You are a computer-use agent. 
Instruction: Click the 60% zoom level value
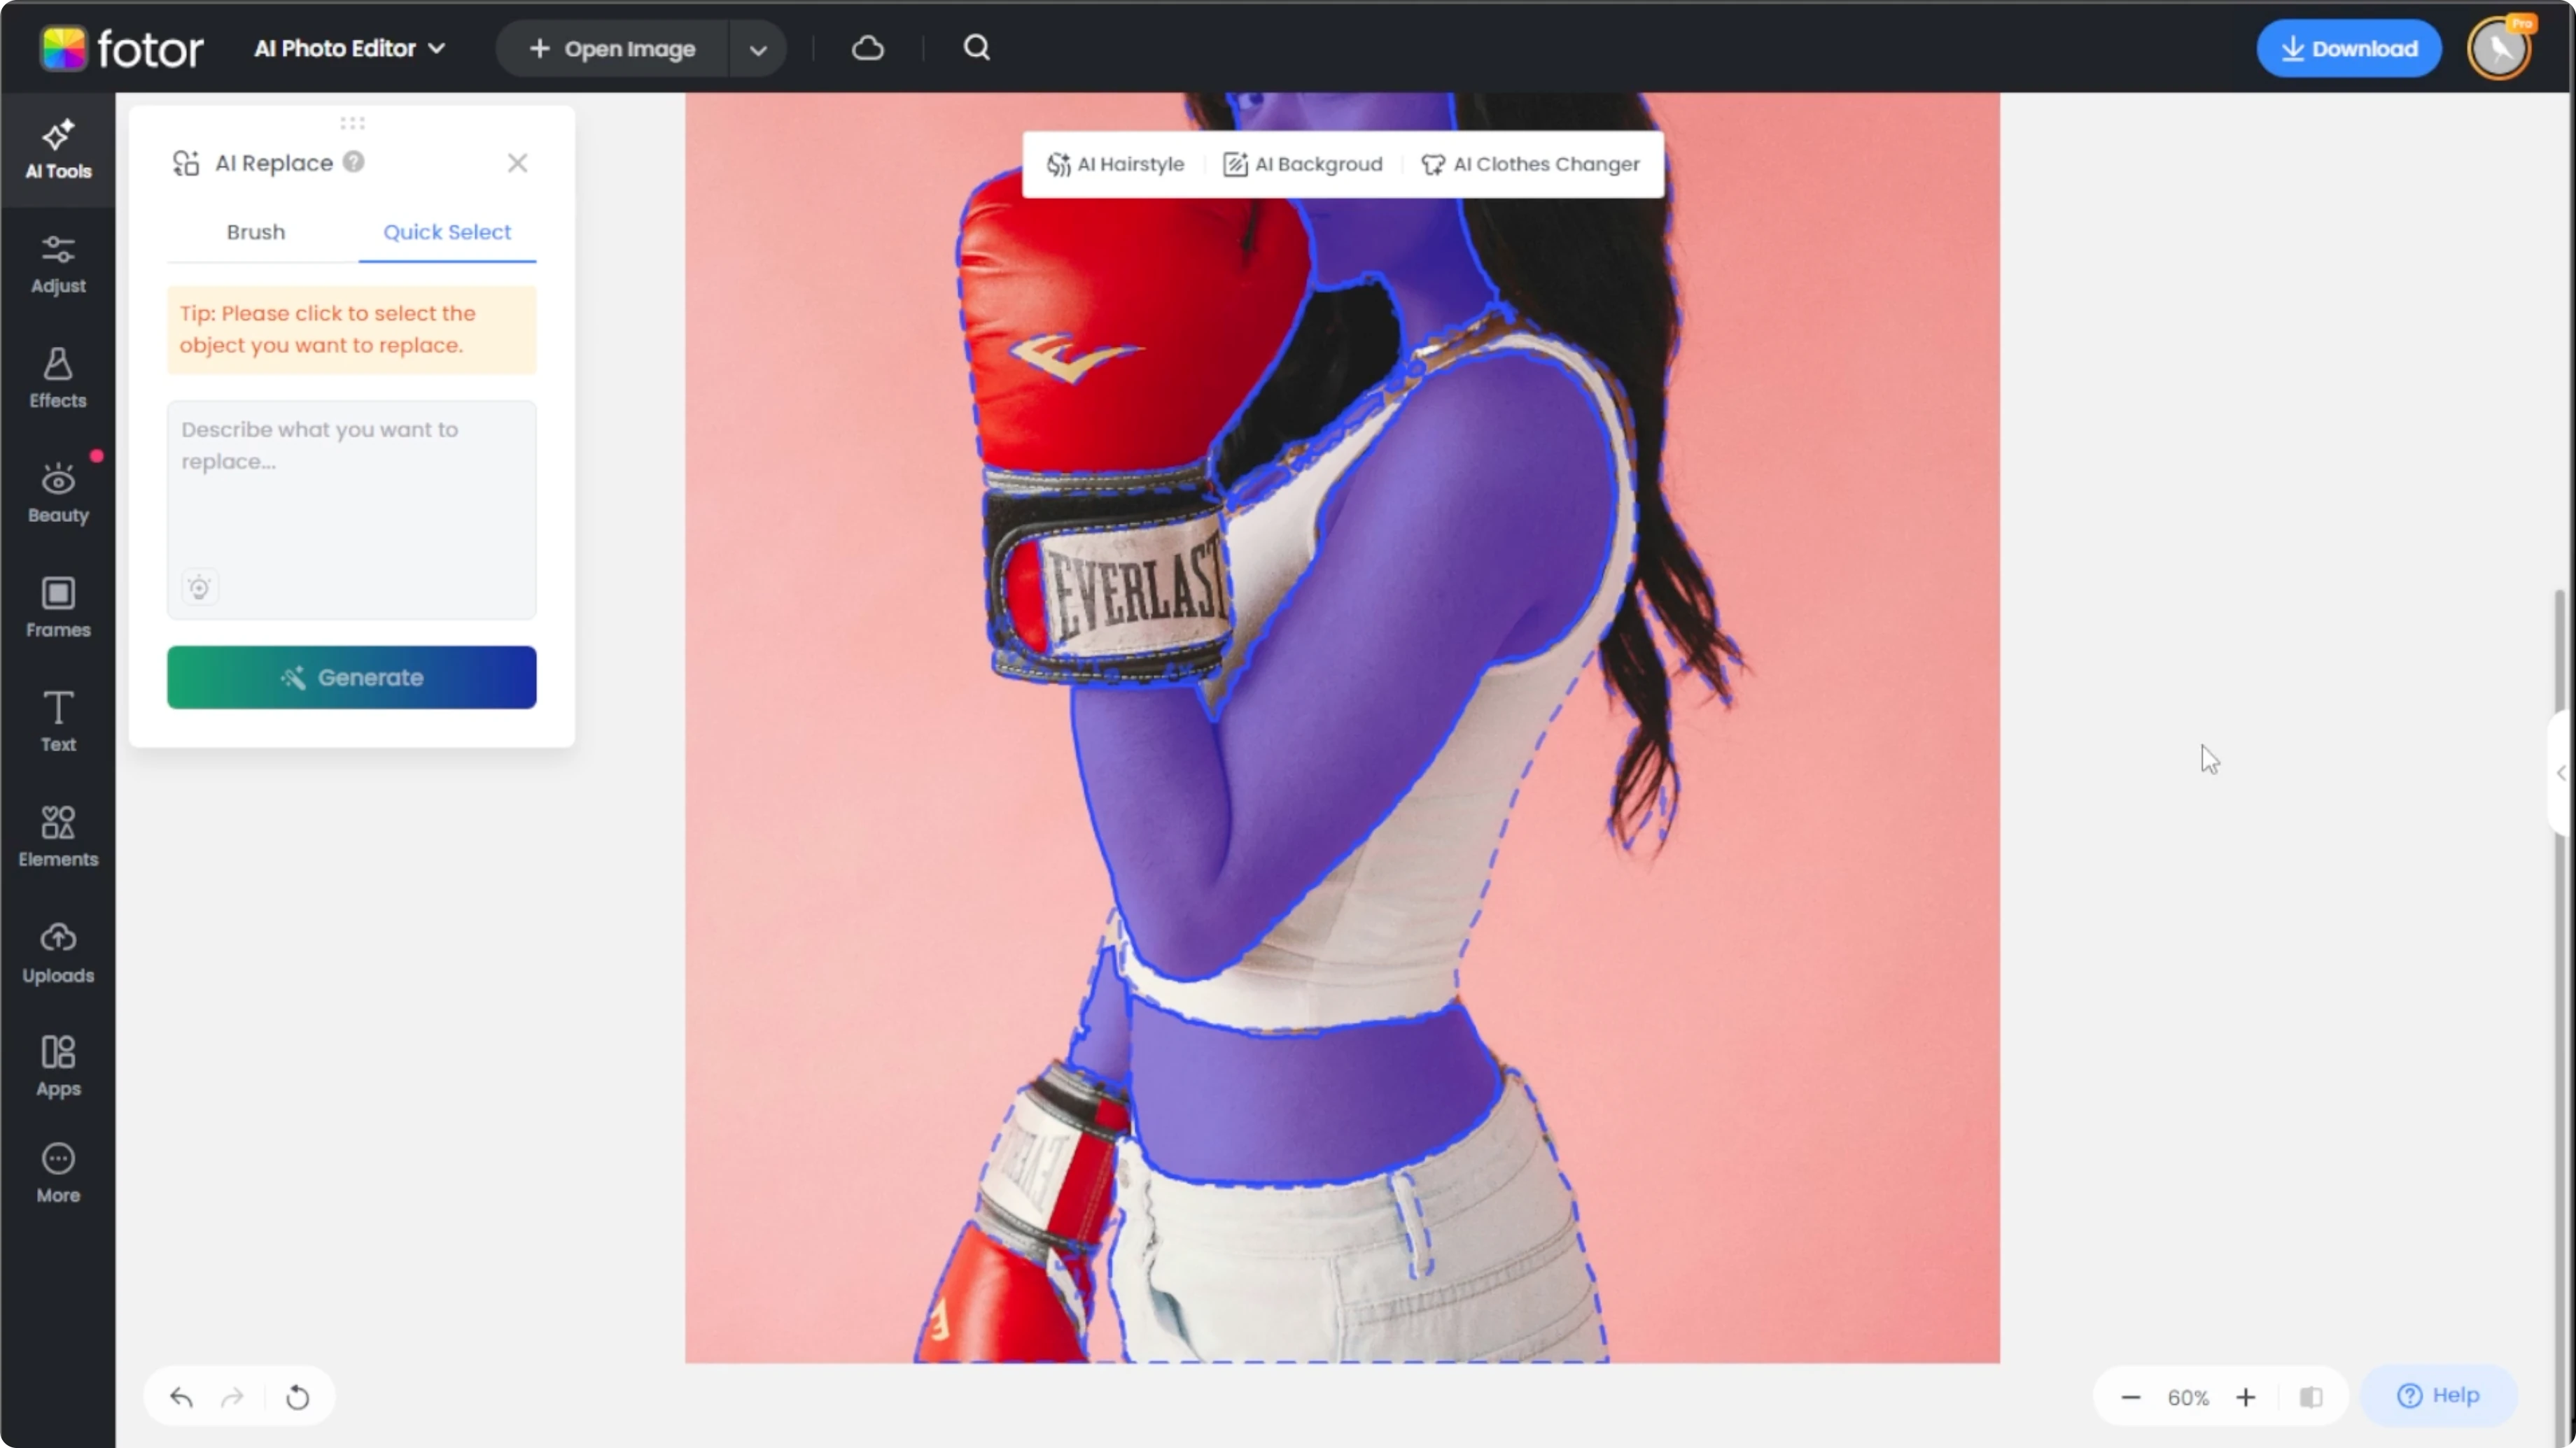2188,1397
